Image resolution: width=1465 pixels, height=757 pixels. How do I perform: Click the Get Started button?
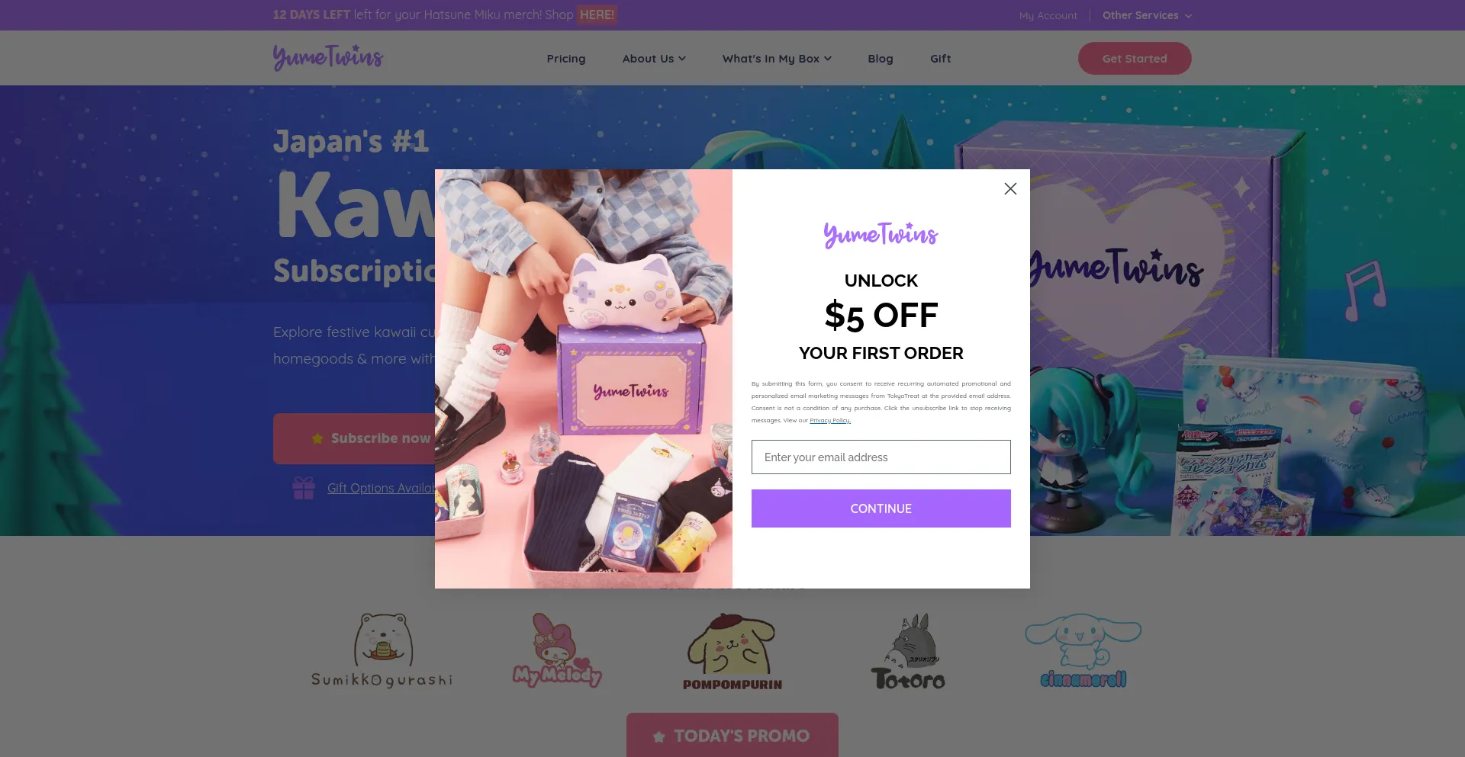(x=1135, y=59)
